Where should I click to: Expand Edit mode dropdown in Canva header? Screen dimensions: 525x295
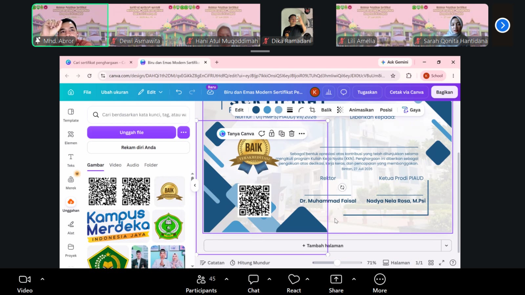point(150,92)
